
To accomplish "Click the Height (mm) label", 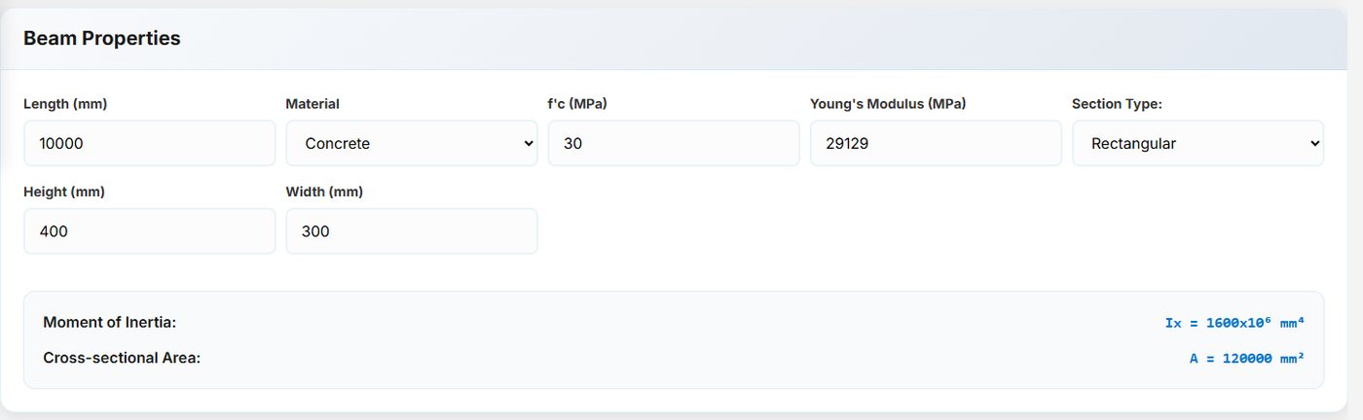I will pyautogui.click(x=64, y=192).
